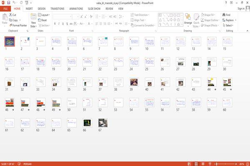Toggle Underline formatting
This screenshot has width=250, height=166.
(x=63, y=24)
